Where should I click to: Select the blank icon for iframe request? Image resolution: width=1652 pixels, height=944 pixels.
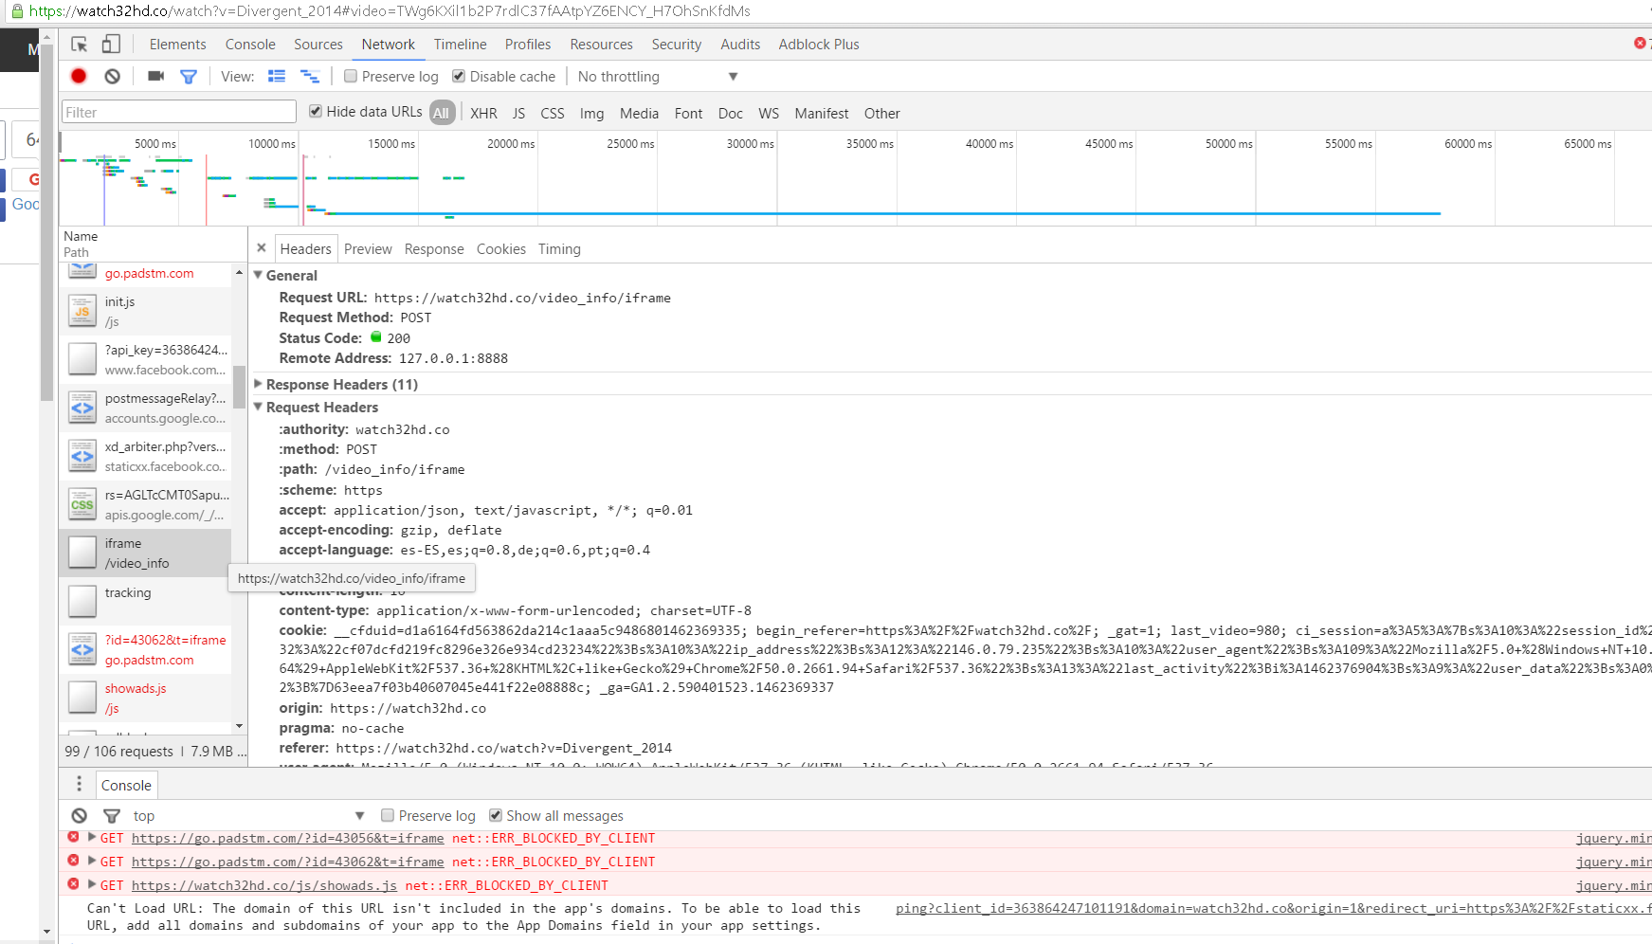point(82,553)
